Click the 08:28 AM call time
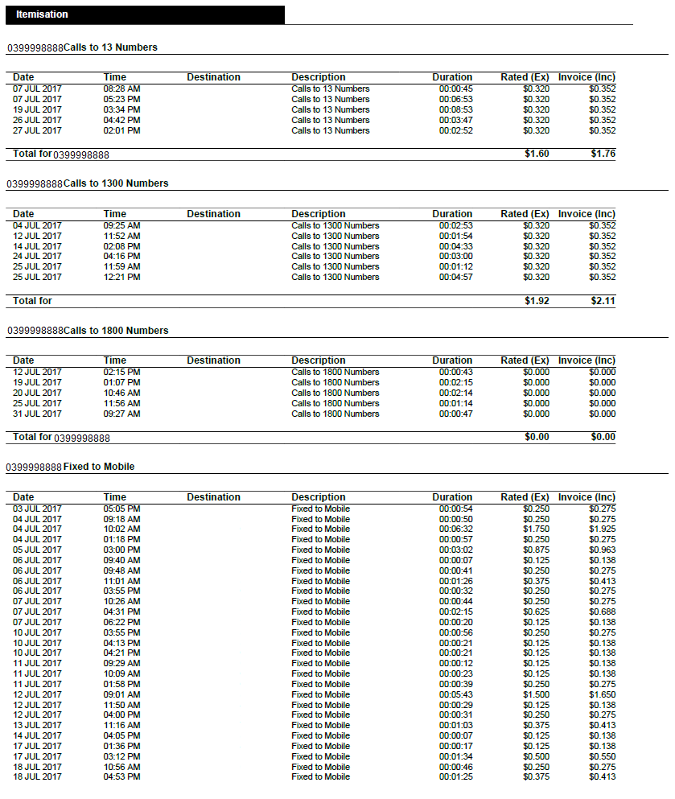The image size is (675, 799). pyautogui.click(x=121, y=89)
